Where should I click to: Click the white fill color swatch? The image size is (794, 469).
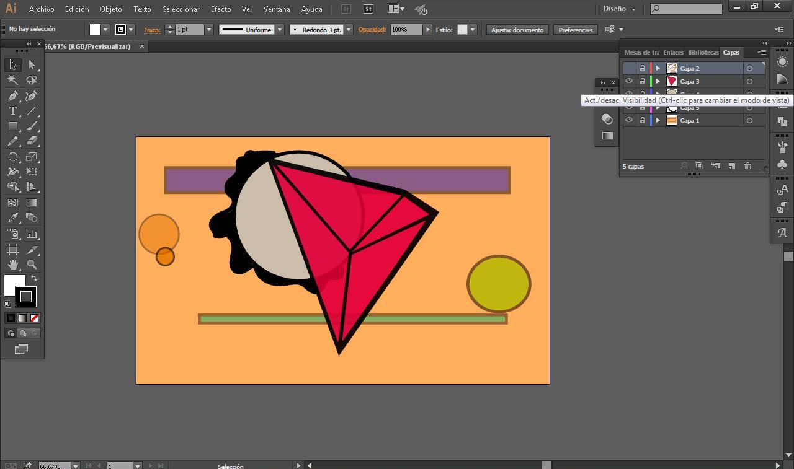coord(95,30)
